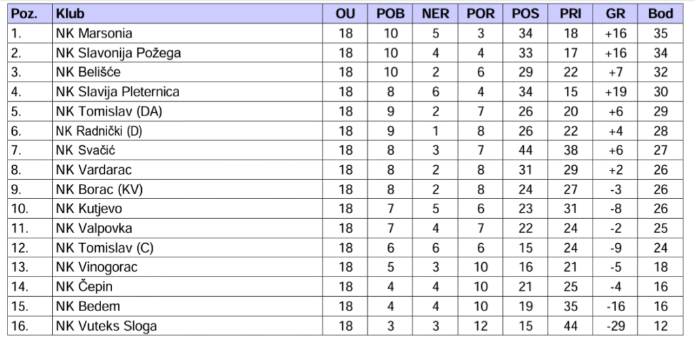Select the "POB" column header

coord(390,14)
